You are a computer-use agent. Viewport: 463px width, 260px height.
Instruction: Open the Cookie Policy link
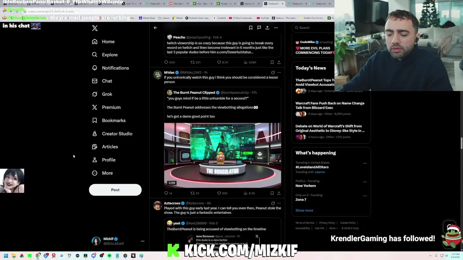coord(348,223)
